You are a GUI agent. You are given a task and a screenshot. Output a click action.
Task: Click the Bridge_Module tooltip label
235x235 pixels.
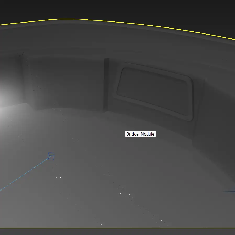pyautogui.click(x=141, y=134)
